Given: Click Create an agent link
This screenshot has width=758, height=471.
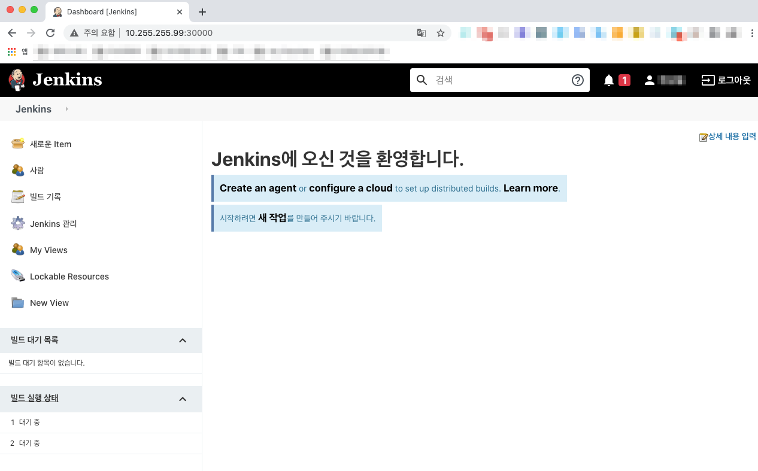Looking at the screenshot, I should point(258,188).
